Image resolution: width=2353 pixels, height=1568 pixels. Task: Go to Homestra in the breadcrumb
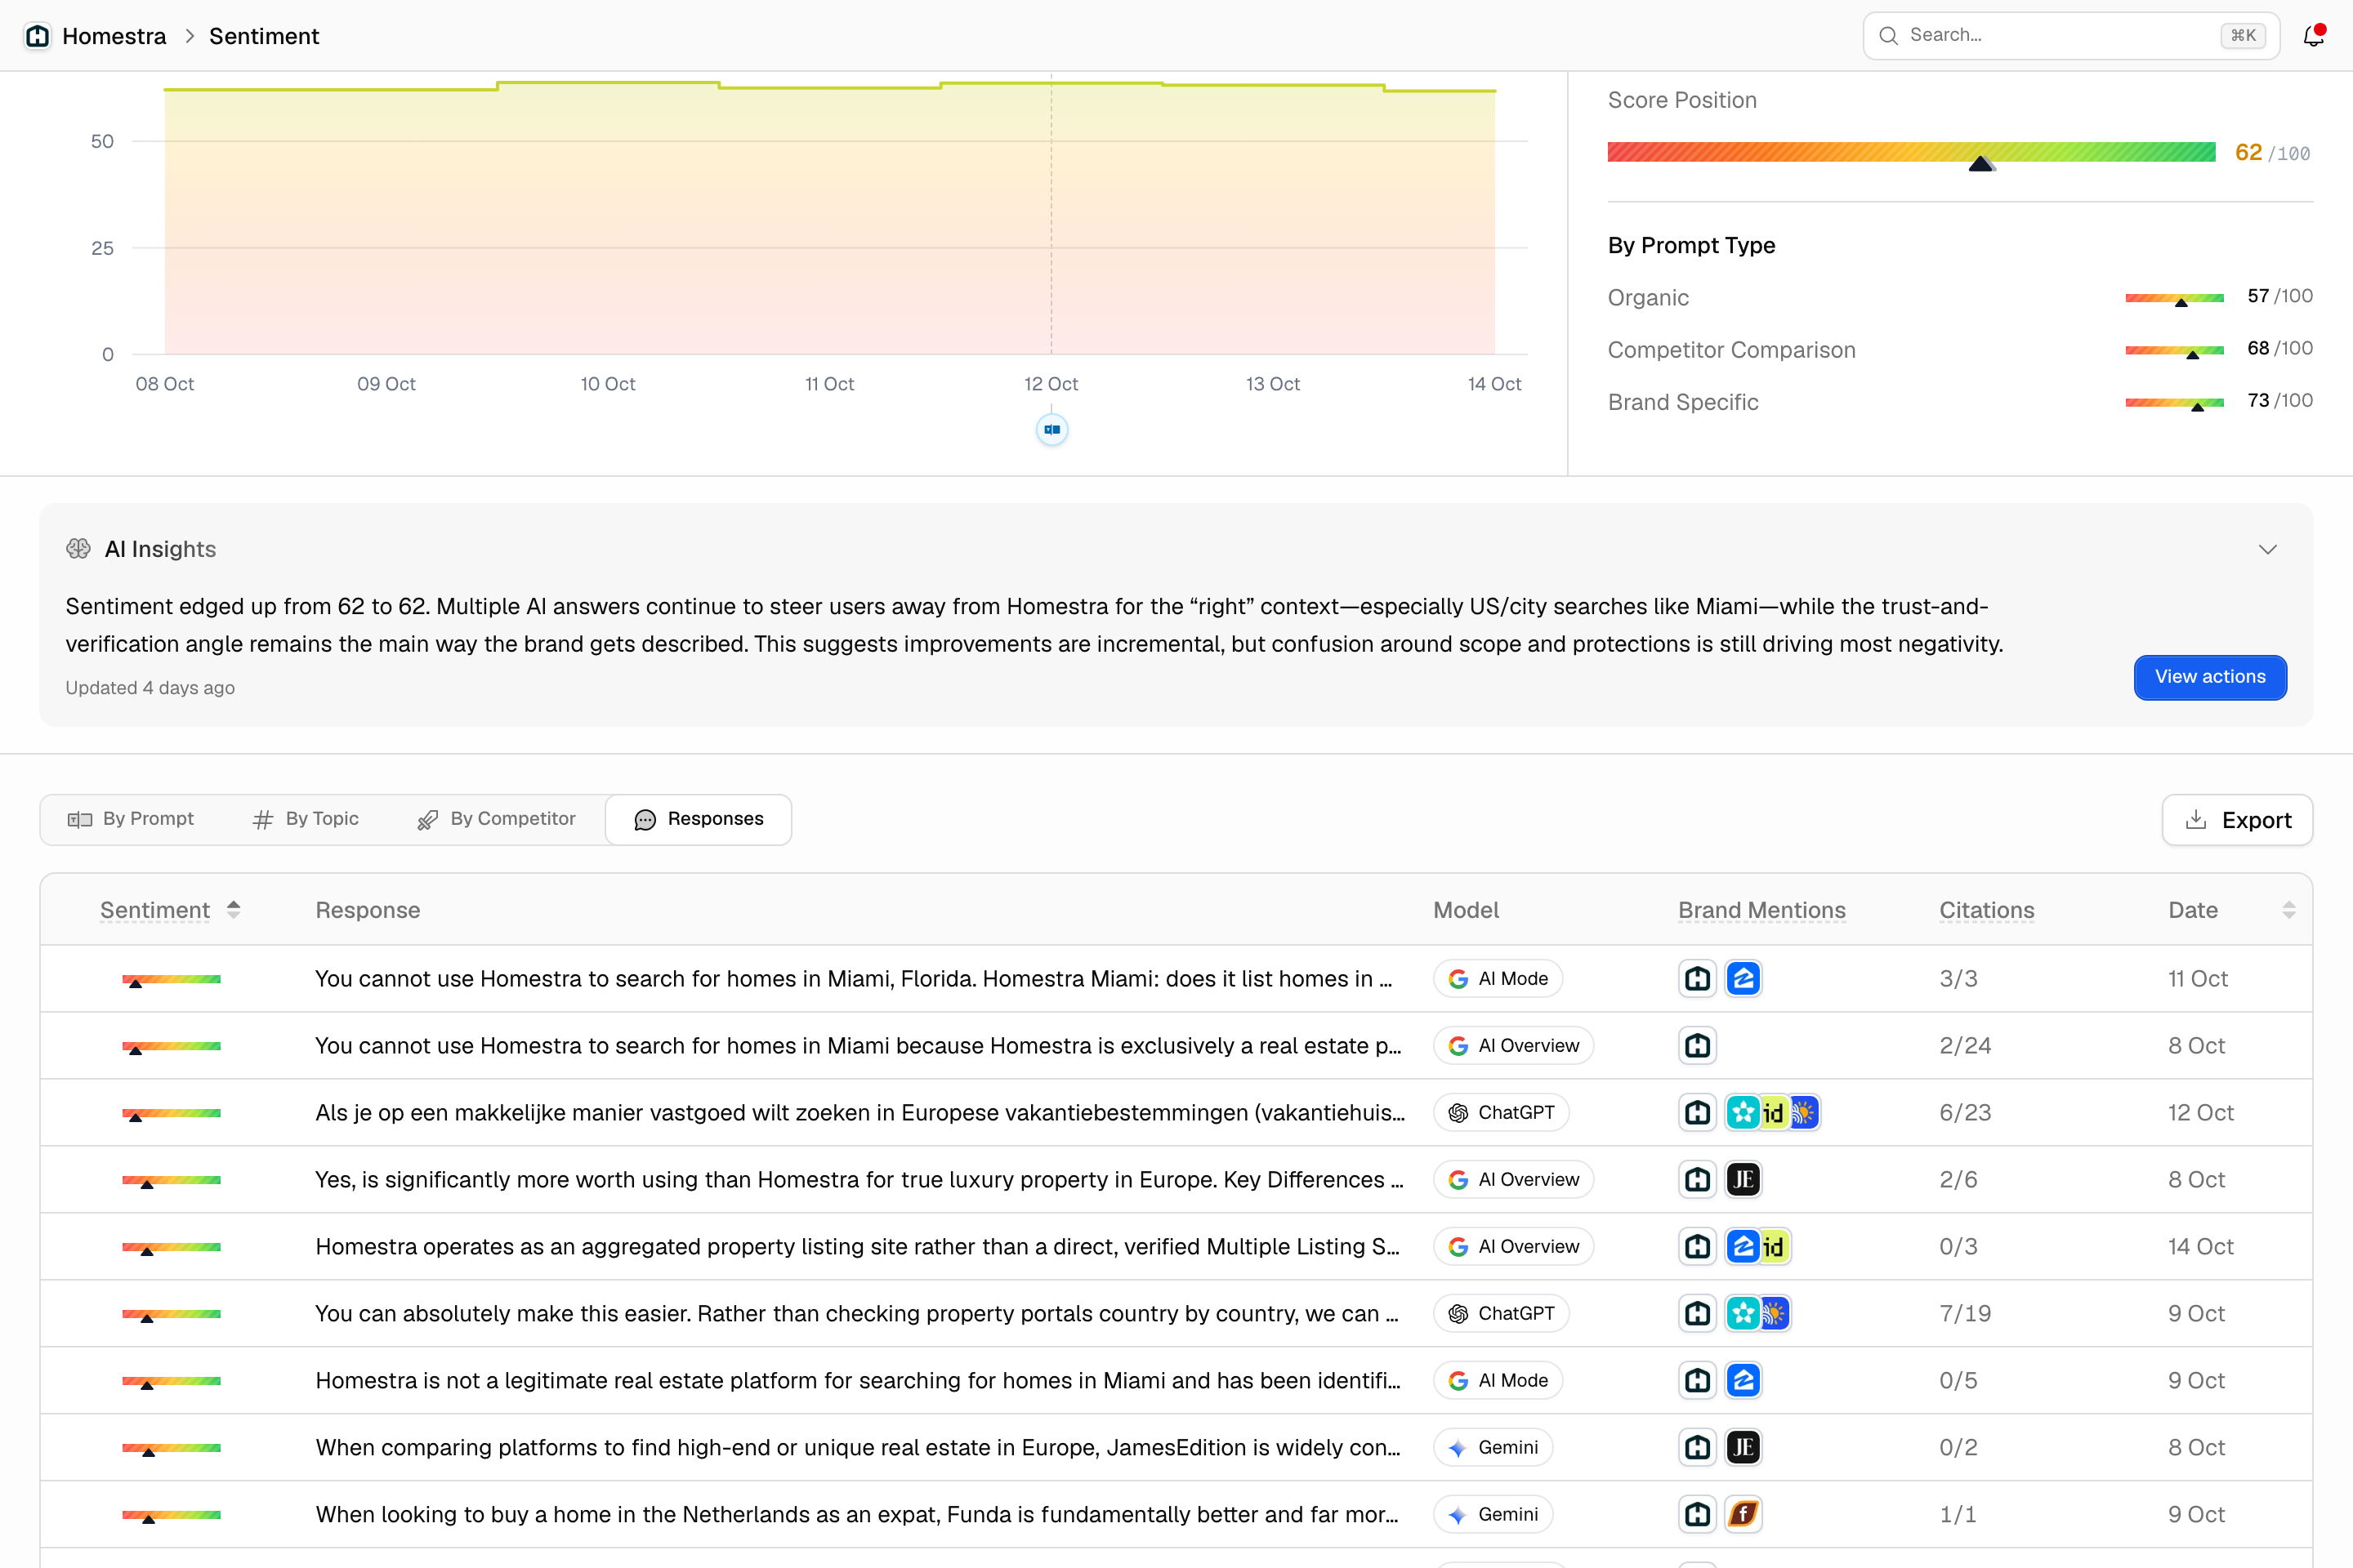coord(114,36)
